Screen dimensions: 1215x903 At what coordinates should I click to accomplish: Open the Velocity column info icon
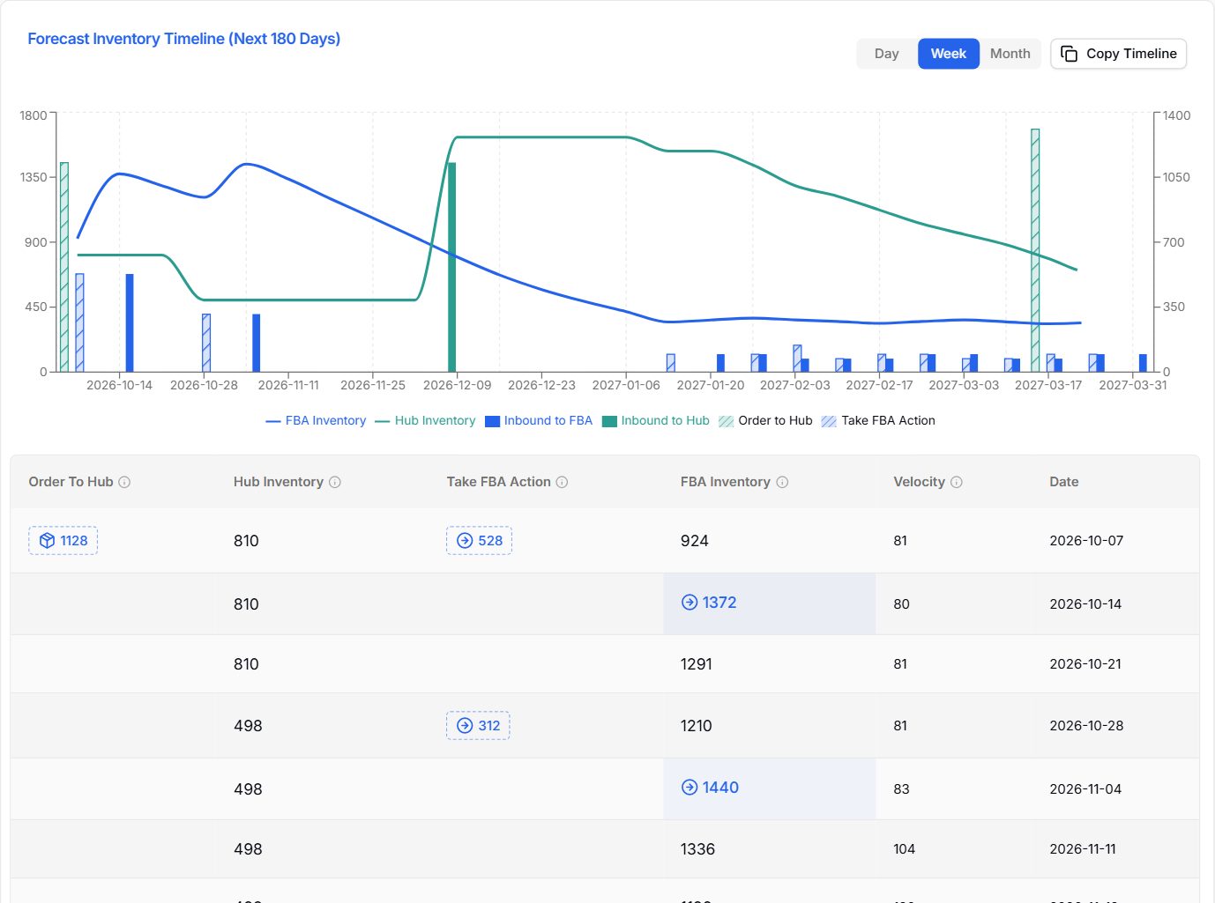[x=957, y=482]
